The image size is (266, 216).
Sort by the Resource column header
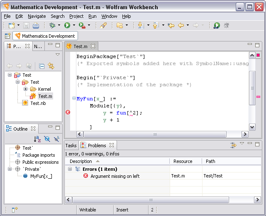(x=186, y=161)
